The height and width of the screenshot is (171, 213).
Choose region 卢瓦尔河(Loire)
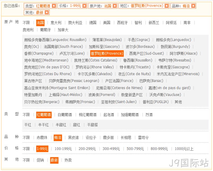pos(72,53)
